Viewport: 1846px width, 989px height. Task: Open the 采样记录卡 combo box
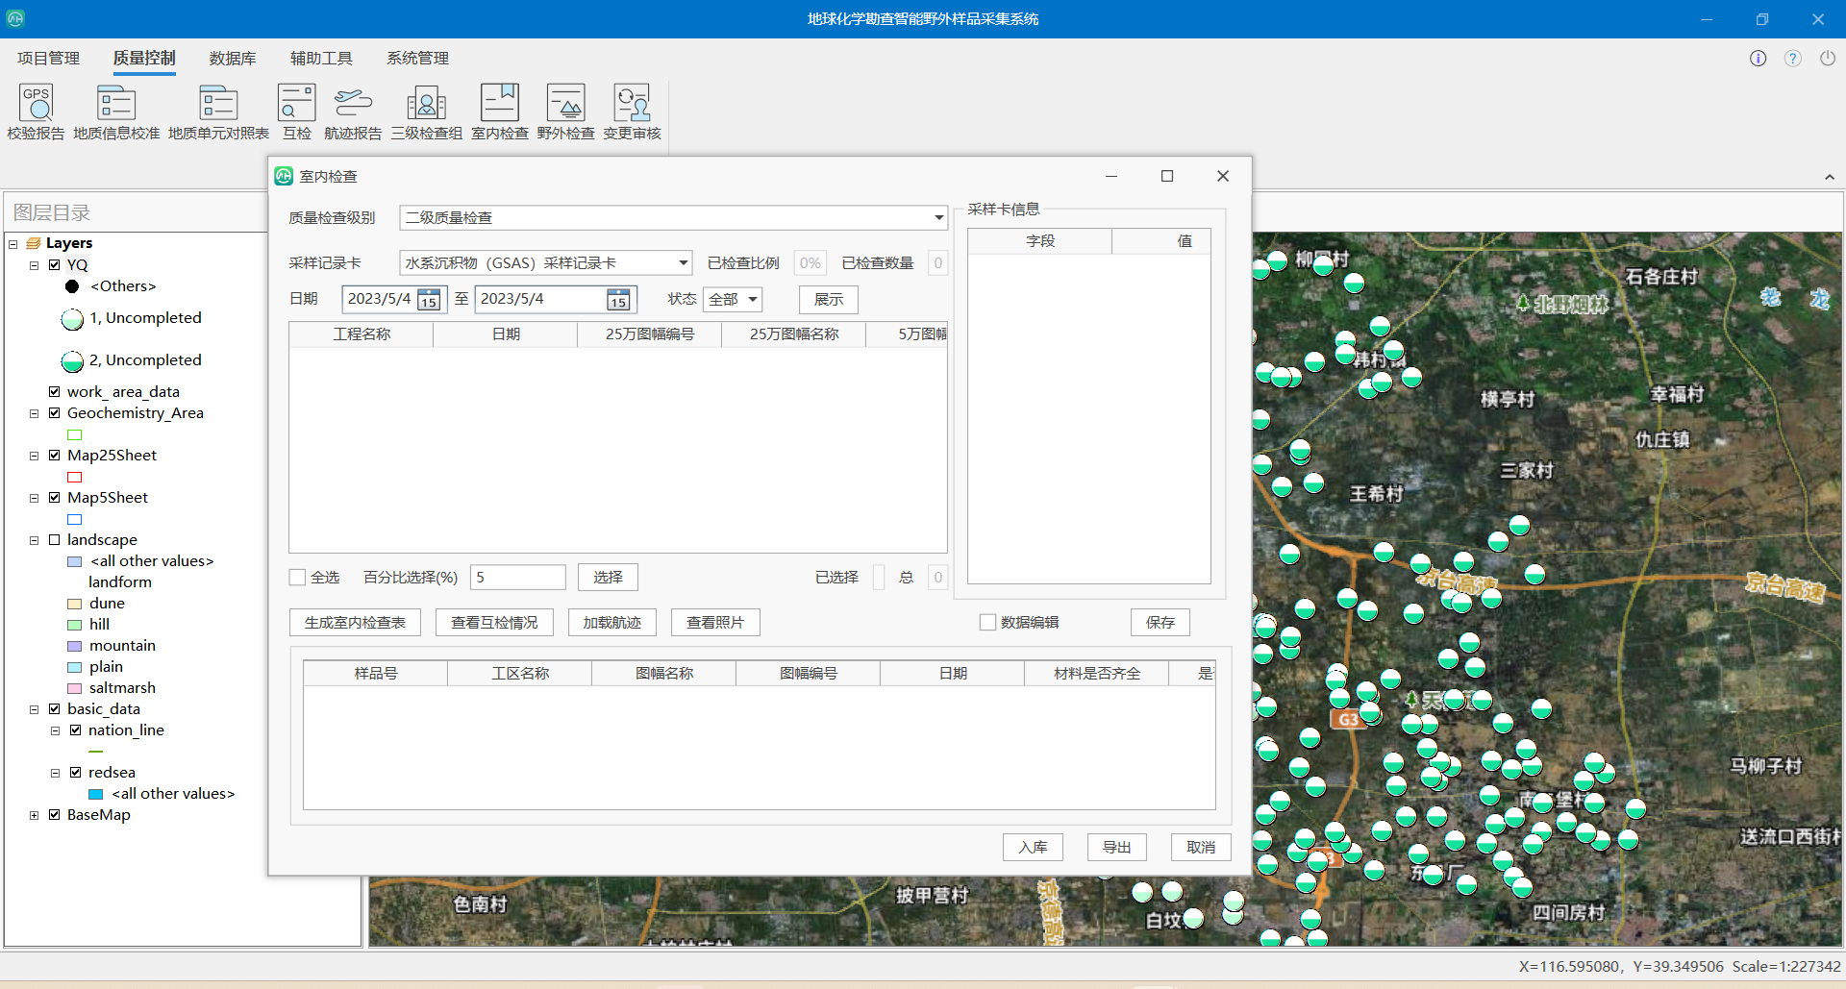[x=683, y=263]
